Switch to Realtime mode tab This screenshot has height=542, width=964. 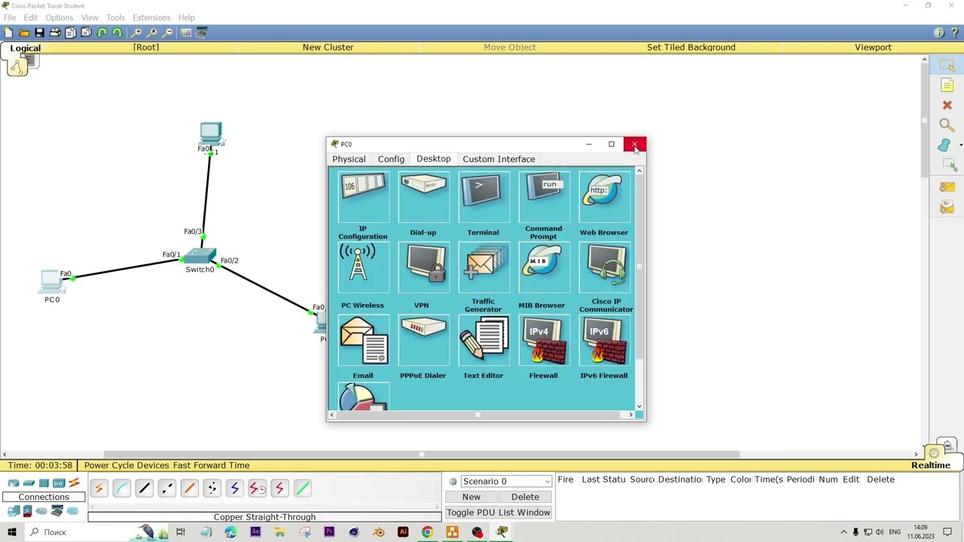(931, 465)
